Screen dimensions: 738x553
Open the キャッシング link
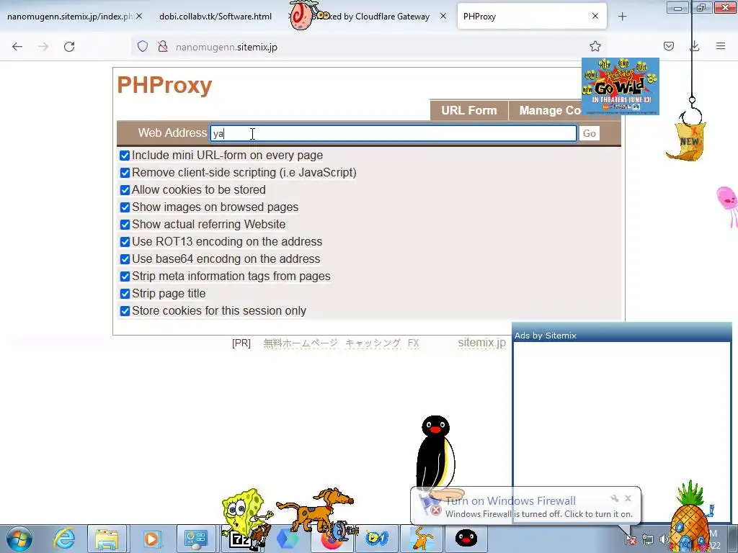[373, 343]
